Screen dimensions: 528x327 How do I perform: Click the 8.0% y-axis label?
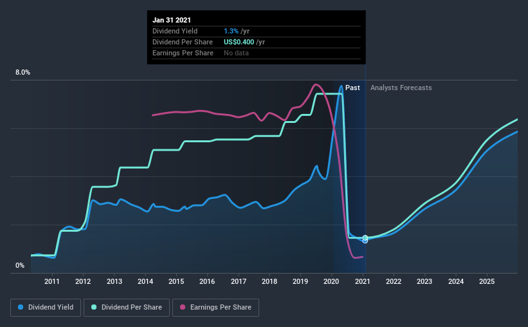click(23, 73)
